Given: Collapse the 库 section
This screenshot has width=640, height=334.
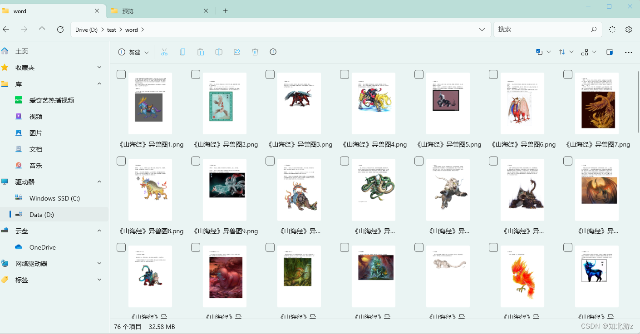Looking at the screenshot, I should [99, 84].
